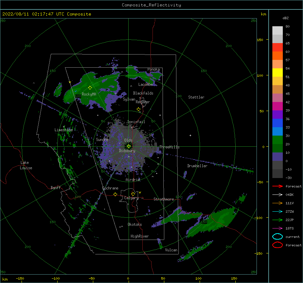Click the Sundre label
This screenshot has width=303, height=283.
tap(102, 139)
